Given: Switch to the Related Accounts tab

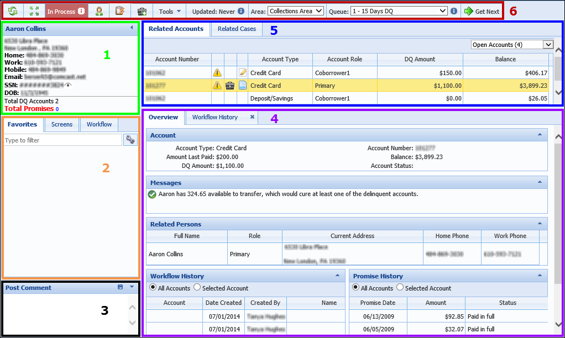Looking at the screenshot, I should [x=176, y=29].
